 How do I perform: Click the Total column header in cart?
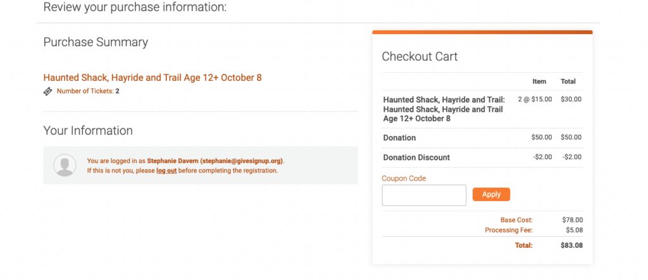click(x=568, y=82)
